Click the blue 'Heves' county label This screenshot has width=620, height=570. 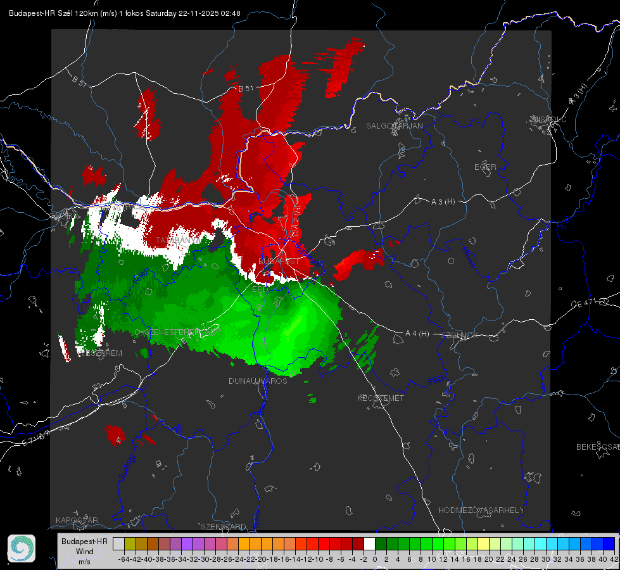coord(468,258)
